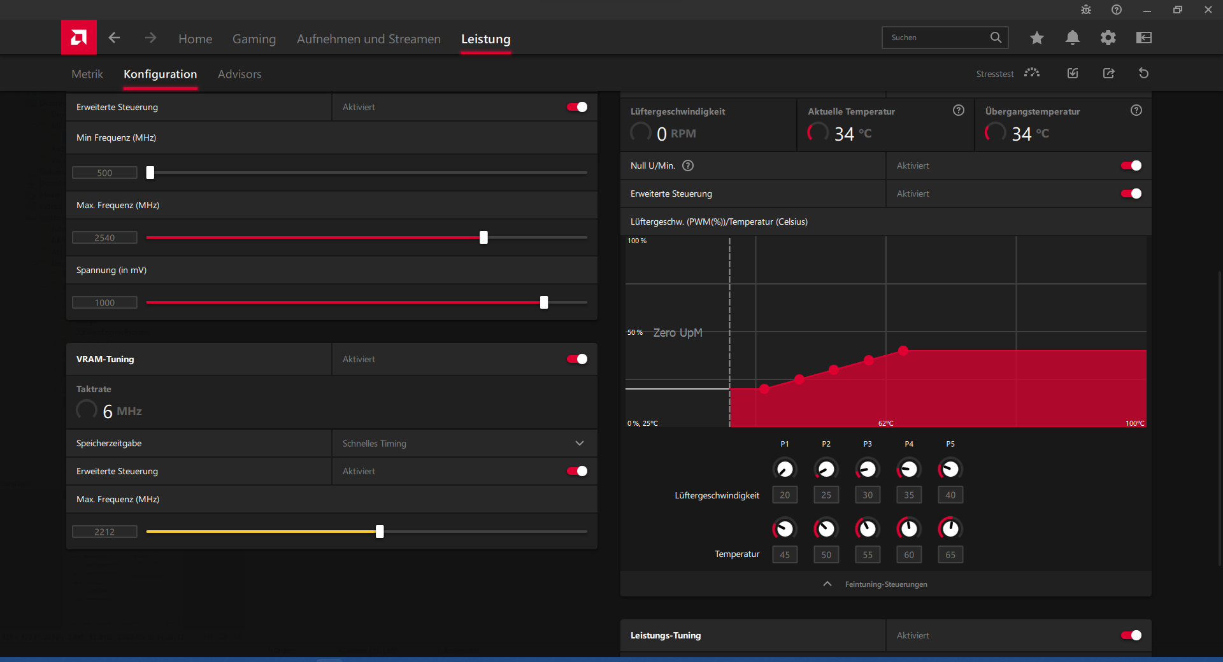Switch to the Gaming tab

click(254, 39)
